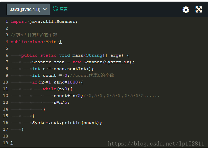
Task: Click 'System.out.println(count);' line
Action: pos(67,123)
